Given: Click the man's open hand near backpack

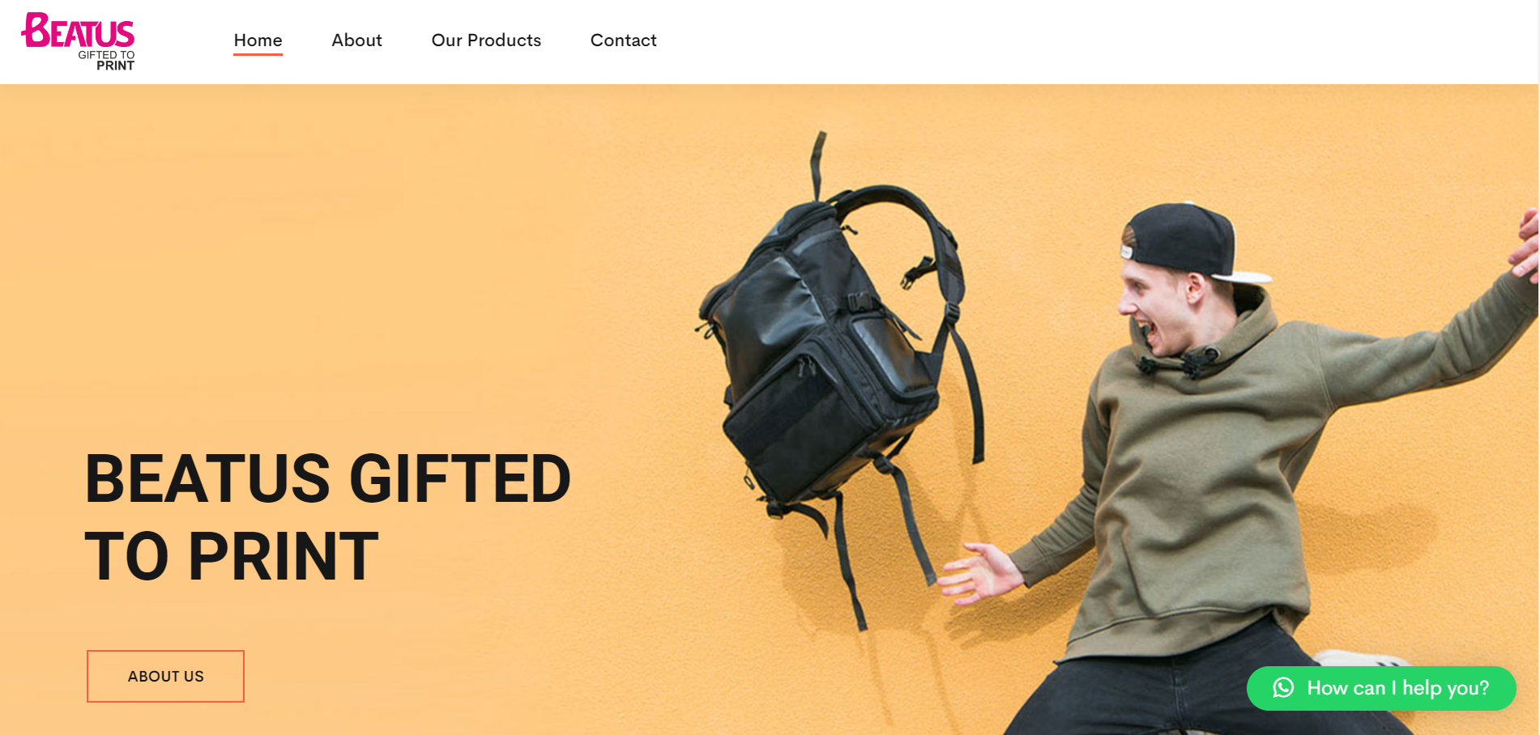Looking at the screenshot, I should (x=978, y=573).
